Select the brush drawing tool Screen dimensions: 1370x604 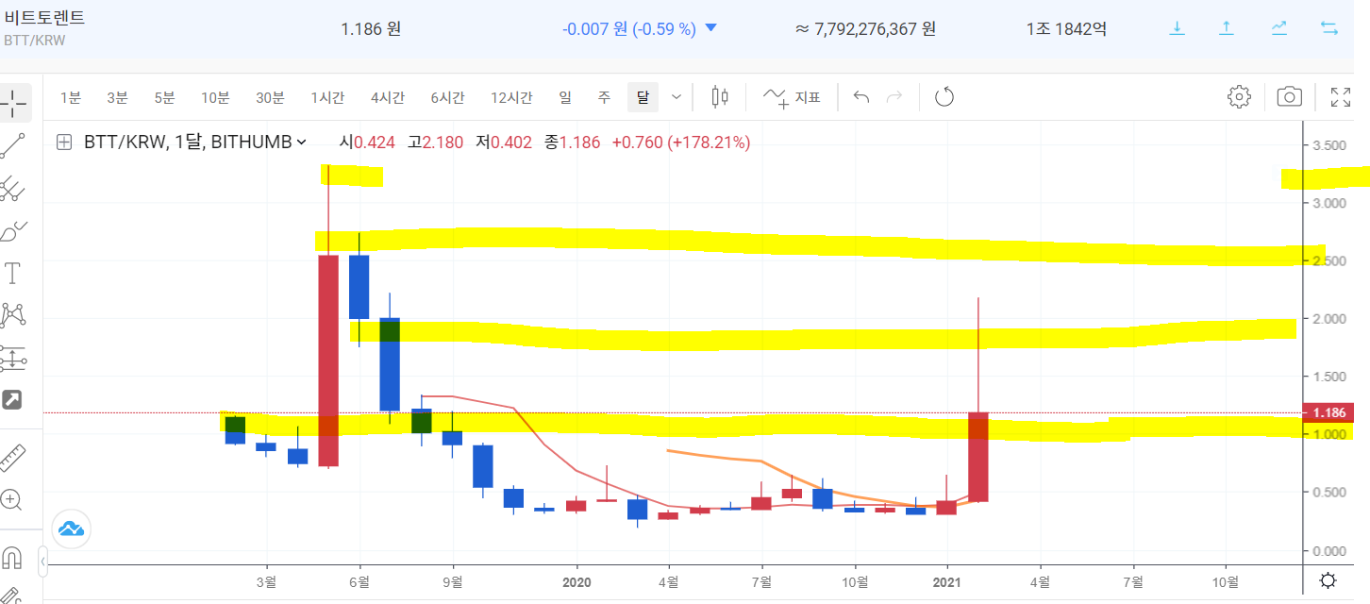point(14,230)
